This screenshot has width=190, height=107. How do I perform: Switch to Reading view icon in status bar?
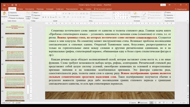coord(160,103)
